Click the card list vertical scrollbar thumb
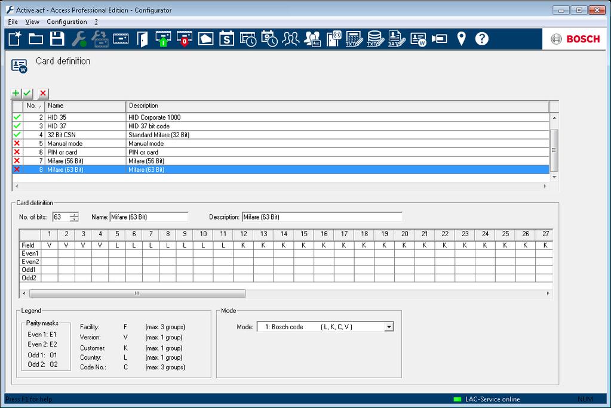611x408 pixels. [554, 150]
